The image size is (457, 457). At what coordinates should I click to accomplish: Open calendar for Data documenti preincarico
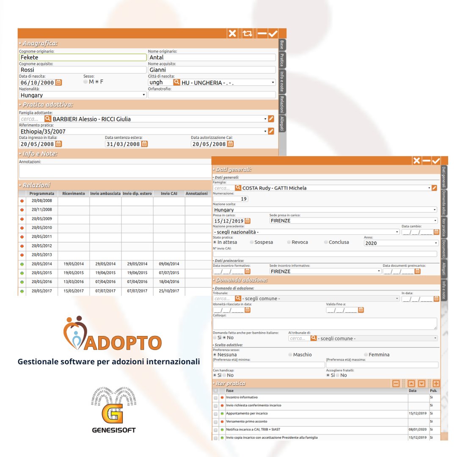(x=417, y=271)
